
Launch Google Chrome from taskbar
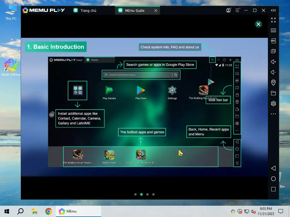49,211
